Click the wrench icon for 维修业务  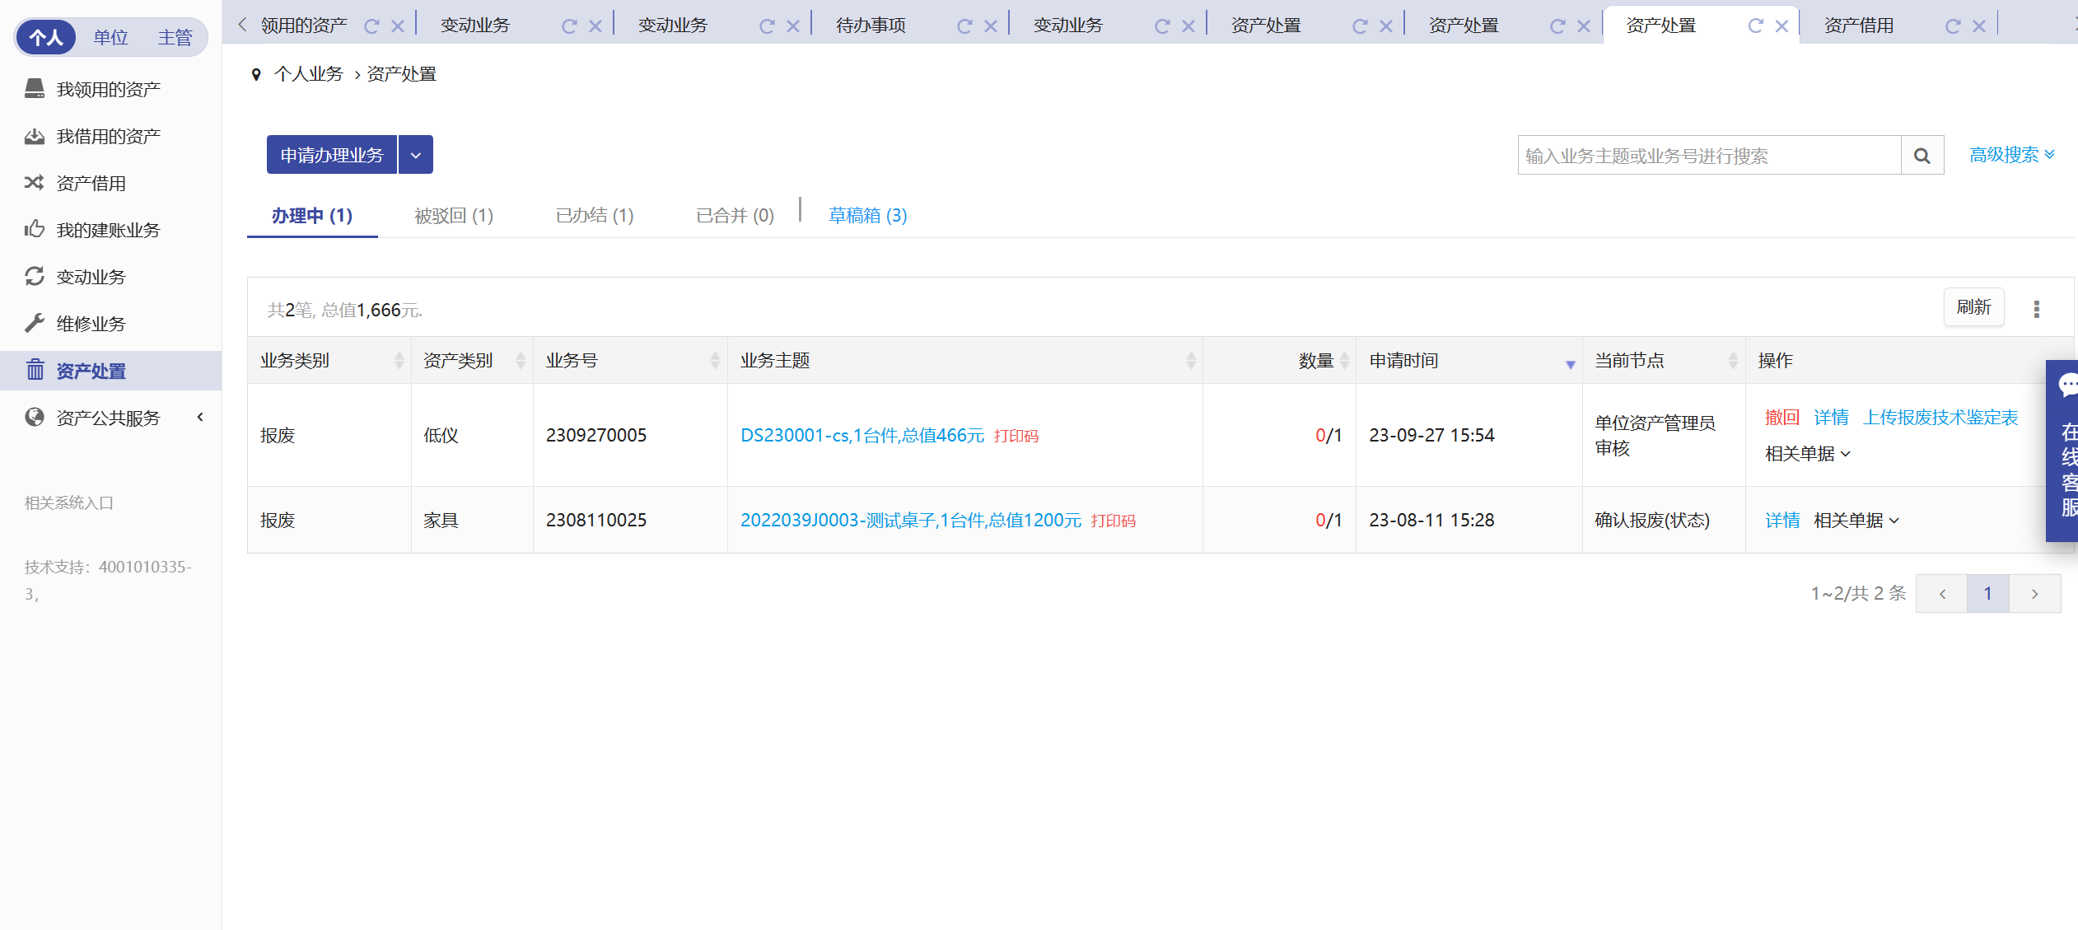(35, 324)
